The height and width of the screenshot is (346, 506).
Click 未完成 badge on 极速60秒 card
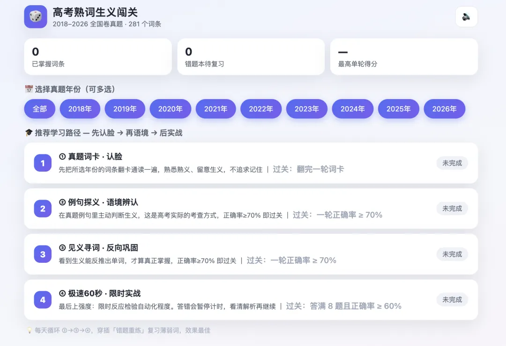pyautogui.click(x=452, y=300)
